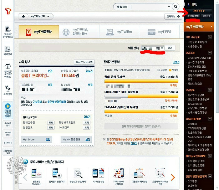Collapse the 요금조회 section
This screenshot has height=190, width=219.
point(210,53)
